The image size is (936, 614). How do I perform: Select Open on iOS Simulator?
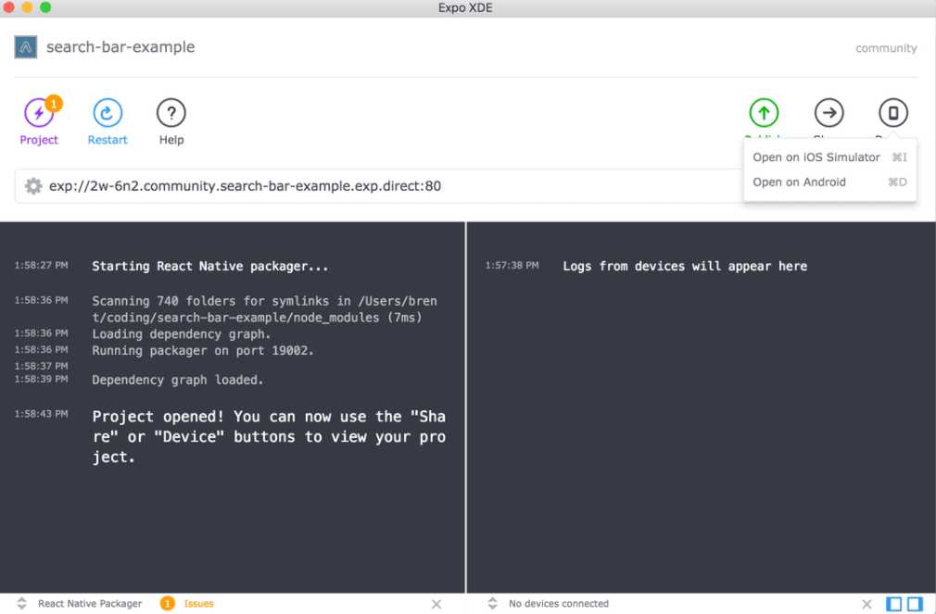[829, 157]
